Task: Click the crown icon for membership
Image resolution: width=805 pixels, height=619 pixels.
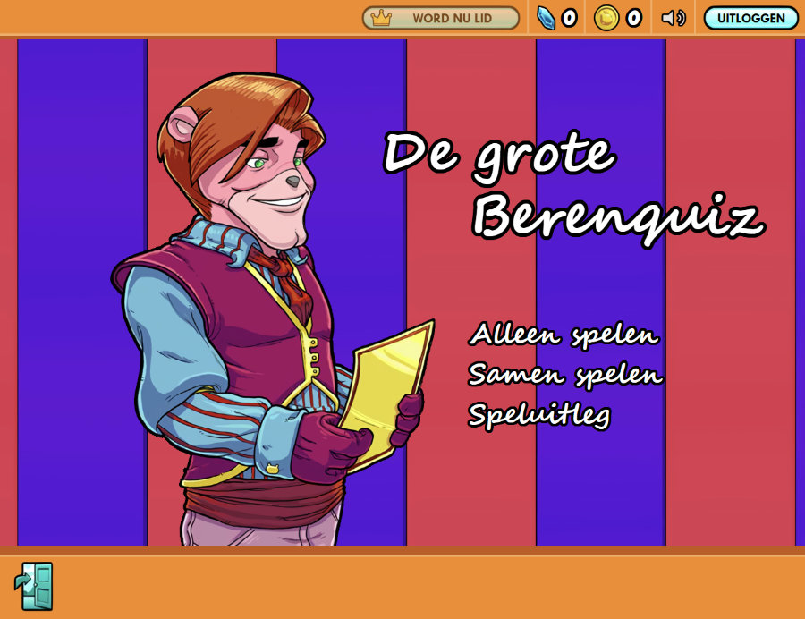Action: coord(381,18)
